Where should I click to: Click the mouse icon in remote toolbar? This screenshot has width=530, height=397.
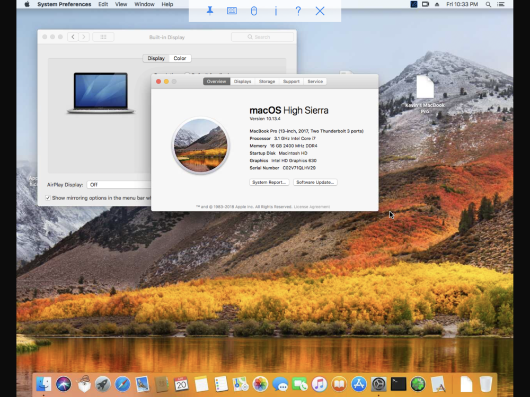(x=254, y=11)
